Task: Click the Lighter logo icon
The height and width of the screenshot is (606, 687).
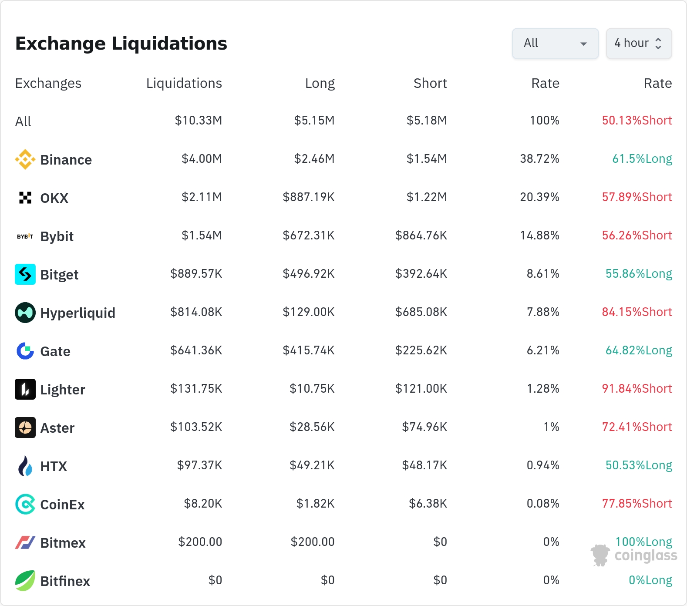Action: pyautogui.click(x=25, y=389)
